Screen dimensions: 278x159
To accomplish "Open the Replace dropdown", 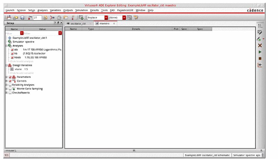I will point(106,17).
